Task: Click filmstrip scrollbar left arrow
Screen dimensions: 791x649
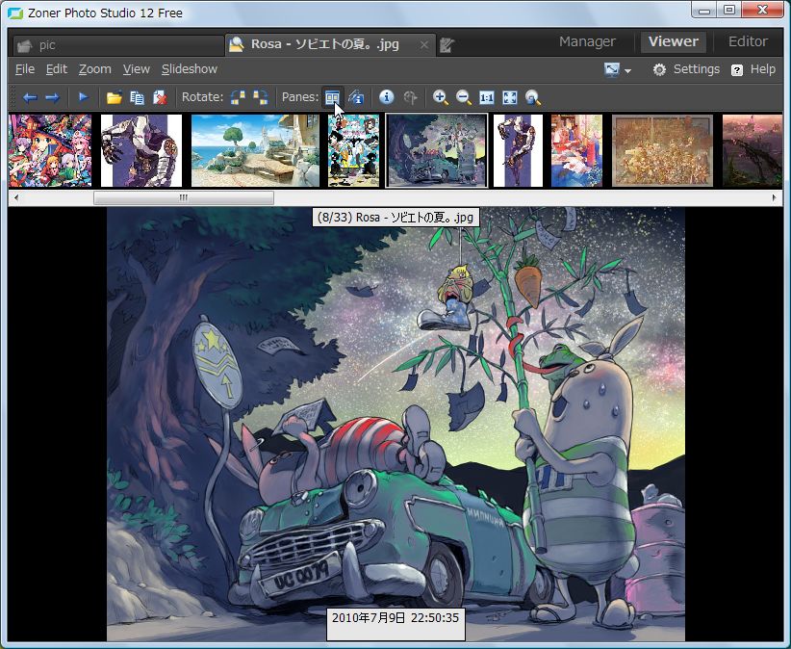Action: 16,197
